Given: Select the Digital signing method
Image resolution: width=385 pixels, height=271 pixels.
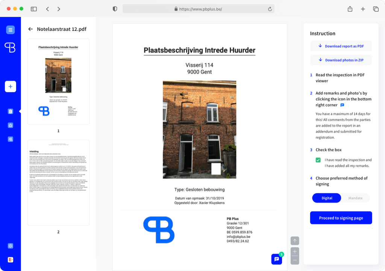Looking at the screenshot, I should pyautogui.click(x=327, y=198).
